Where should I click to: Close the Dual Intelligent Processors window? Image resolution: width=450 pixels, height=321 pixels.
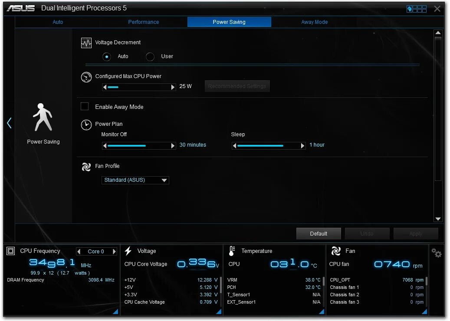437,9
